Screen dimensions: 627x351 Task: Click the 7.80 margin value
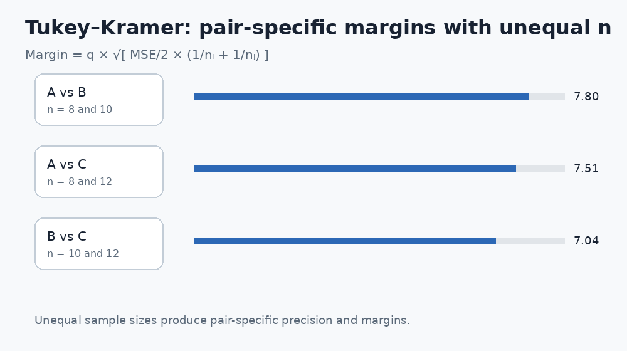(586, 97)
